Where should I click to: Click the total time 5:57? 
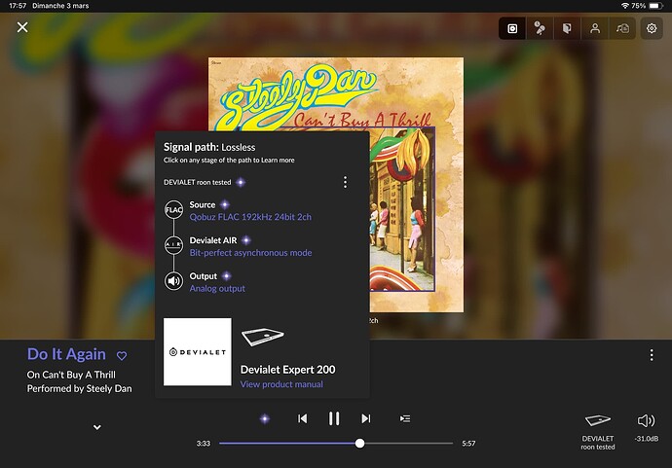(468, 443)
